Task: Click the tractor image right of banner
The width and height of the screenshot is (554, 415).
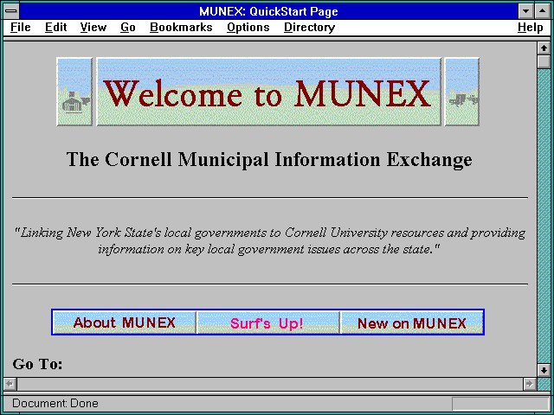Action: point(461,92)
